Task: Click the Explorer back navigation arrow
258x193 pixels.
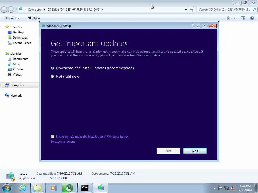Action: (4, 10)
